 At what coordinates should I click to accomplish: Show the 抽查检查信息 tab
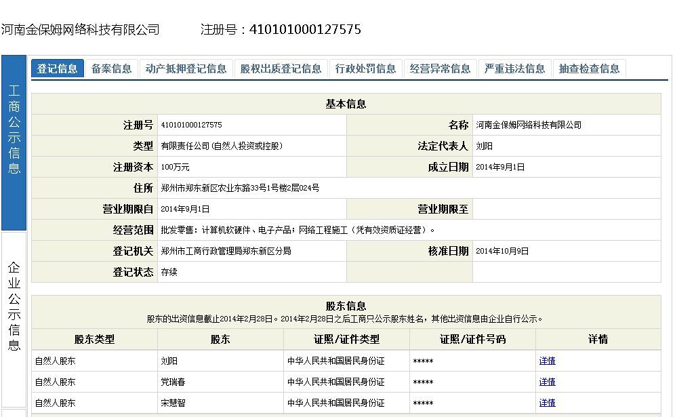[589, 68]
